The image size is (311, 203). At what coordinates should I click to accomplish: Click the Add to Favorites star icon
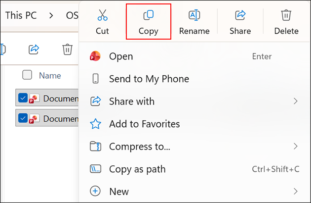coord(95,124)
